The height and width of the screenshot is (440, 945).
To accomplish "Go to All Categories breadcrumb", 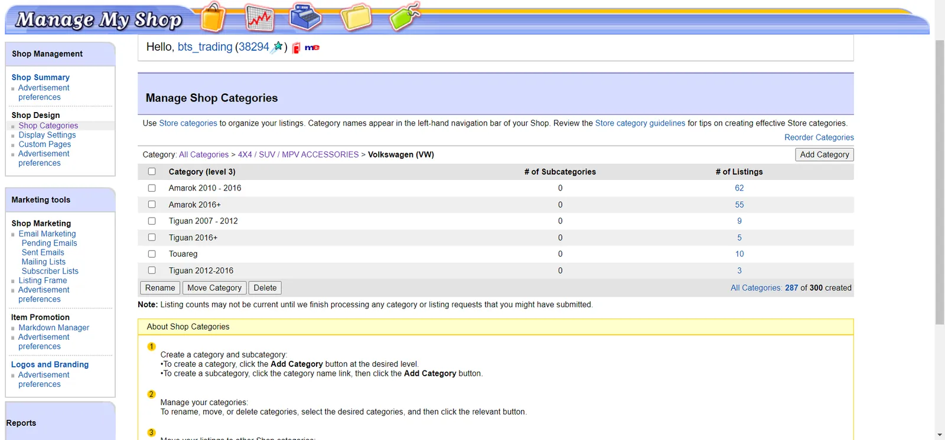I will 204,155.
